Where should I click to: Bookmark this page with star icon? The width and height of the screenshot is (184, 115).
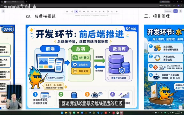pyautogui.click(x=169, y=6)
